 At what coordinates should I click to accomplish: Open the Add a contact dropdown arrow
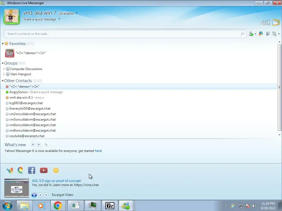[x=255, y=34]
